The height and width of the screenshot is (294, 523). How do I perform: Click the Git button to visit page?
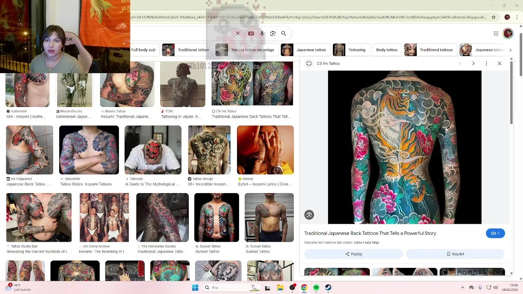click(x=495, y=233)
